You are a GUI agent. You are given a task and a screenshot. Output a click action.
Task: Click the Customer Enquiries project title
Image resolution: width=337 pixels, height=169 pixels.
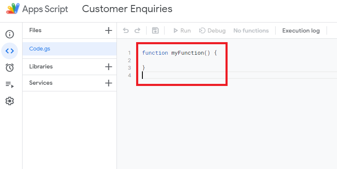pyautogui.click(x=127, y=9)
